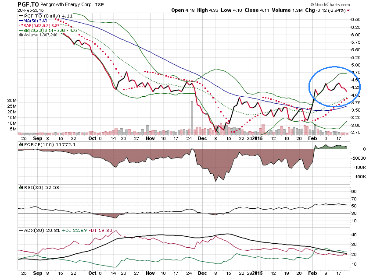
Task: Click the 6.50 price axis label
Action: tap(356, 19)
